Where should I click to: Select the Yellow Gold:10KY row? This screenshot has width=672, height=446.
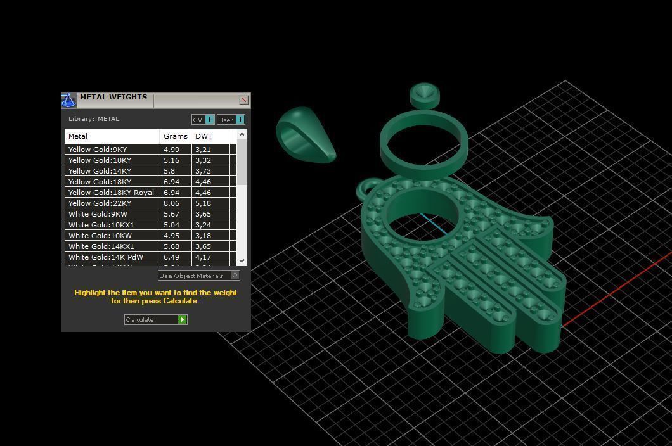[150, 160]
